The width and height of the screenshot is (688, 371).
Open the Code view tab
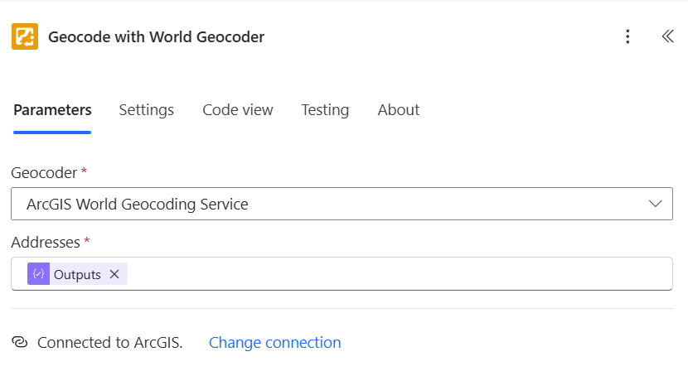pyautogui.click(x=238, y=110)
